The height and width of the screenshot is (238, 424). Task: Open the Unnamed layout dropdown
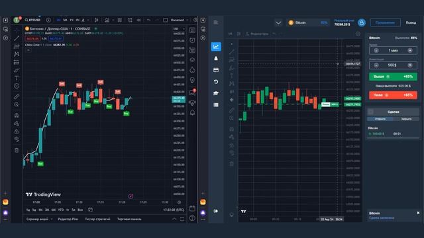click(180, 20)
